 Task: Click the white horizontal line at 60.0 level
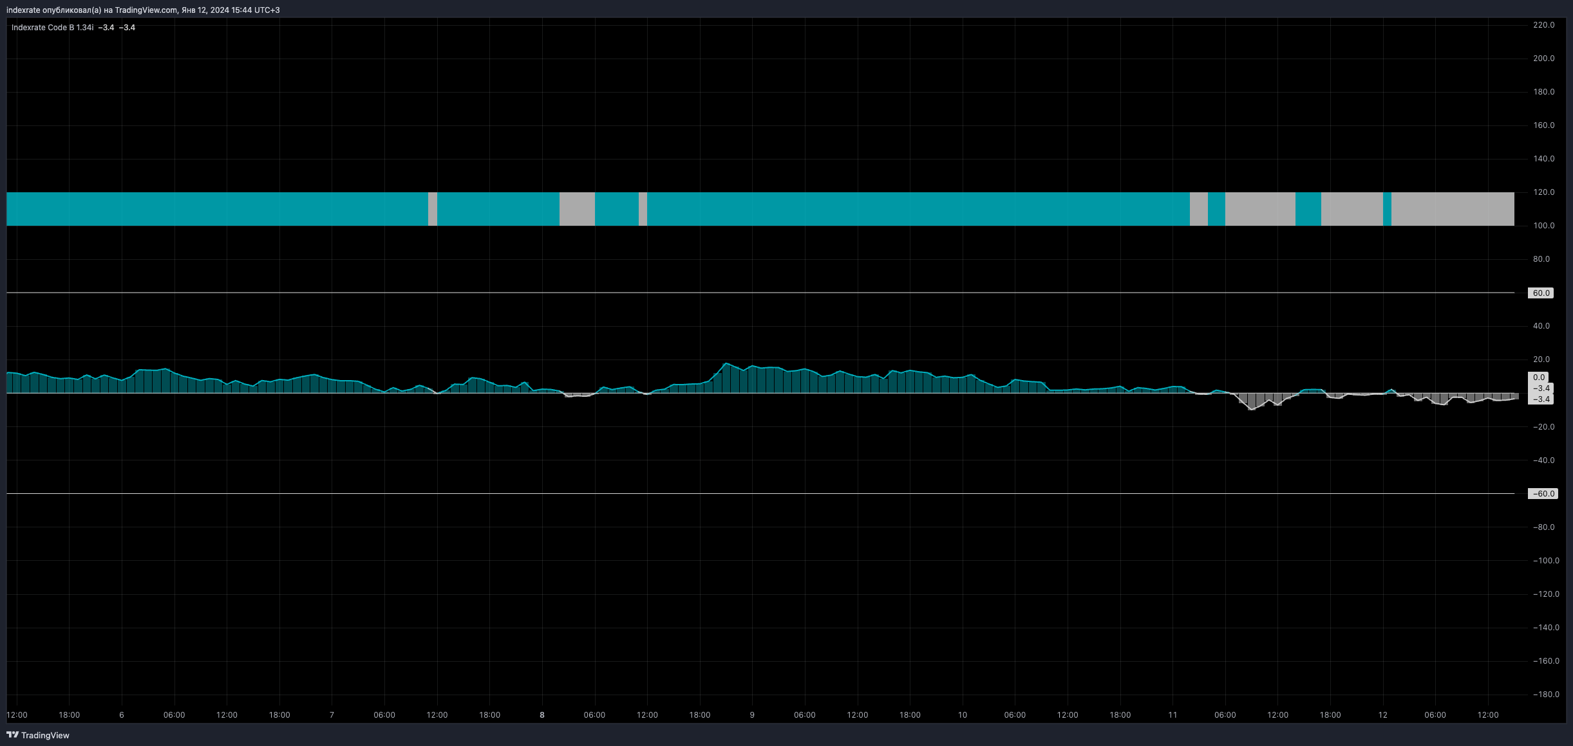point(760,293)
